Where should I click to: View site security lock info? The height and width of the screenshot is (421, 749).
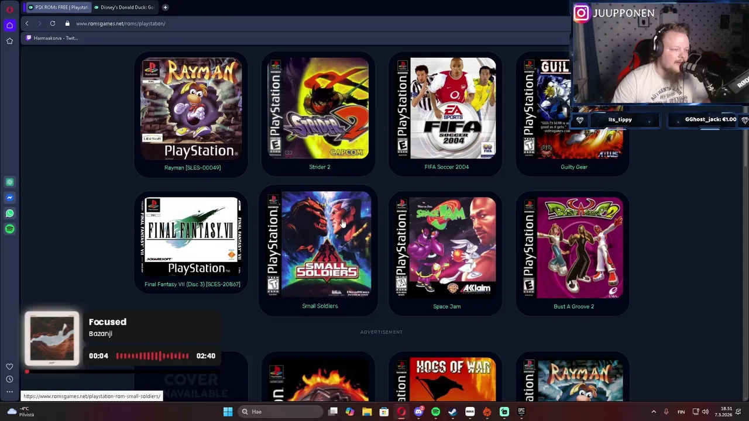coord(67,23)
